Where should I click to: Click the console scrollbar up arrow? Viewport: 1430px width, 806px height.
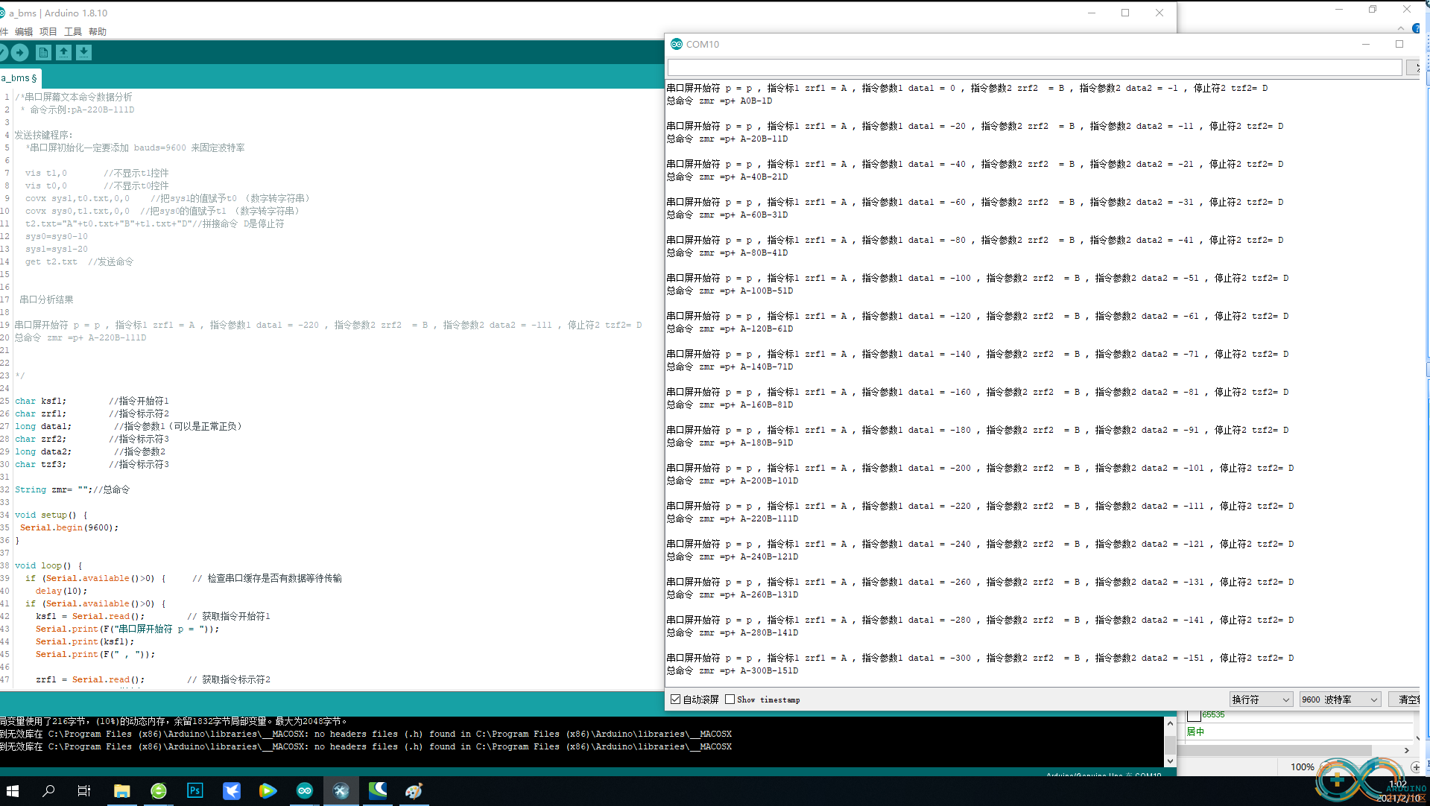[1170, 723]
